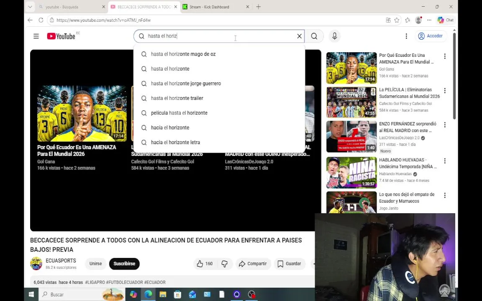Clear the search box with X icon
The height and width of the screenshot is (301, 482).
(299, 36)
